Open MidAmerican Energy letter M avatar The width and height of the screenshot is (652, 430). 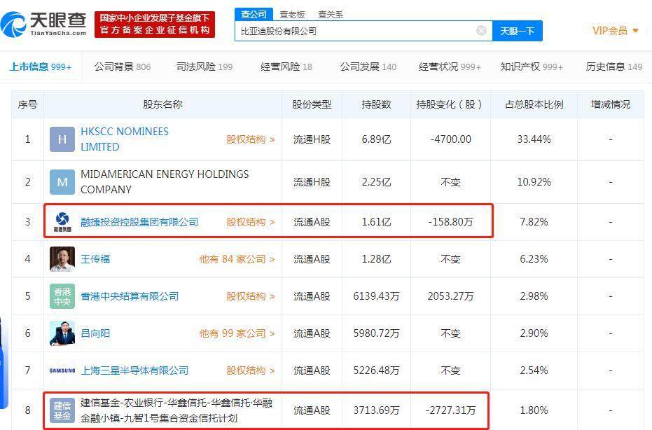(62, 181)
